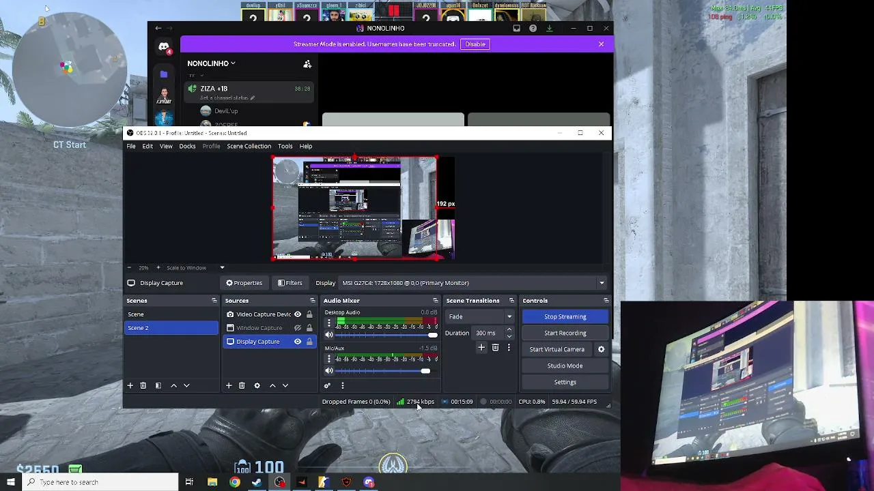Mute Desktop Audio speaker icon
Screen dimensions: 874x491
click(328, 335)
